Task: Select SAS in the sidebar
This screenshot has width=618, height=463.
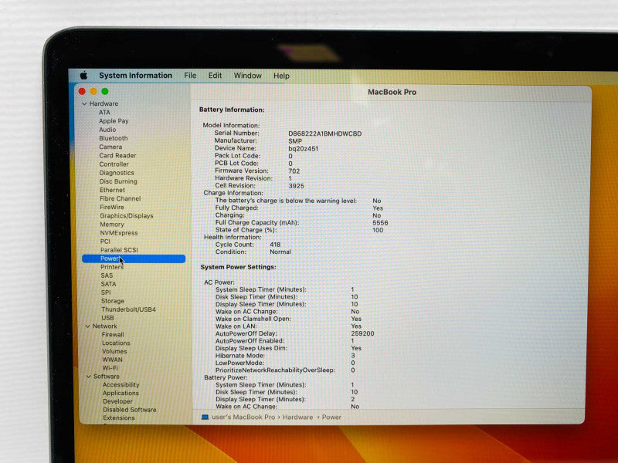Action: point(107,275)
